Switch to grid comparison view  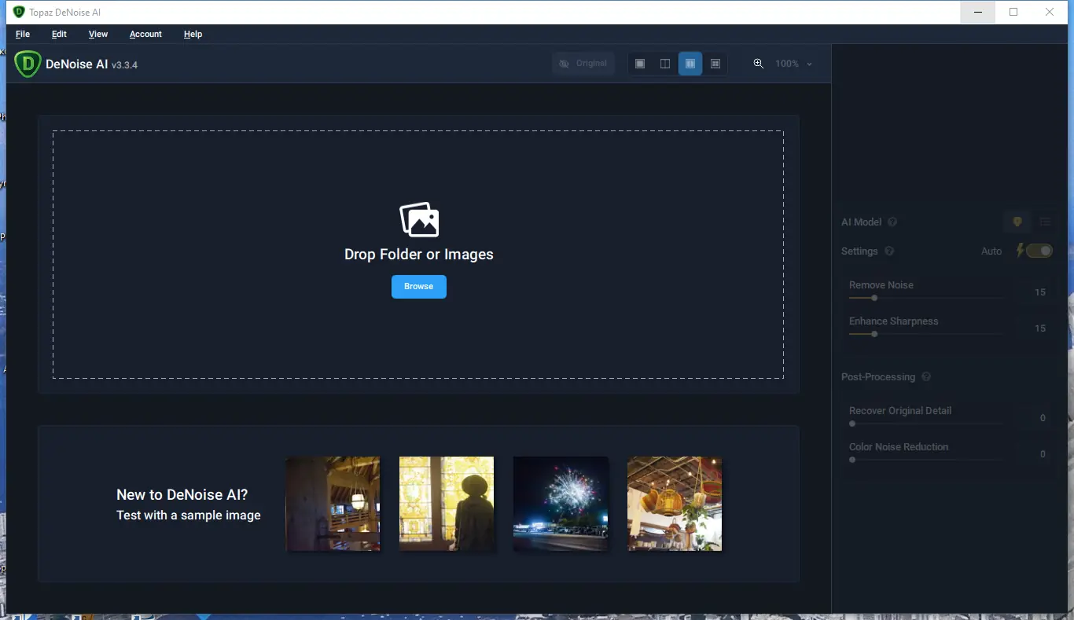point(715,64)
